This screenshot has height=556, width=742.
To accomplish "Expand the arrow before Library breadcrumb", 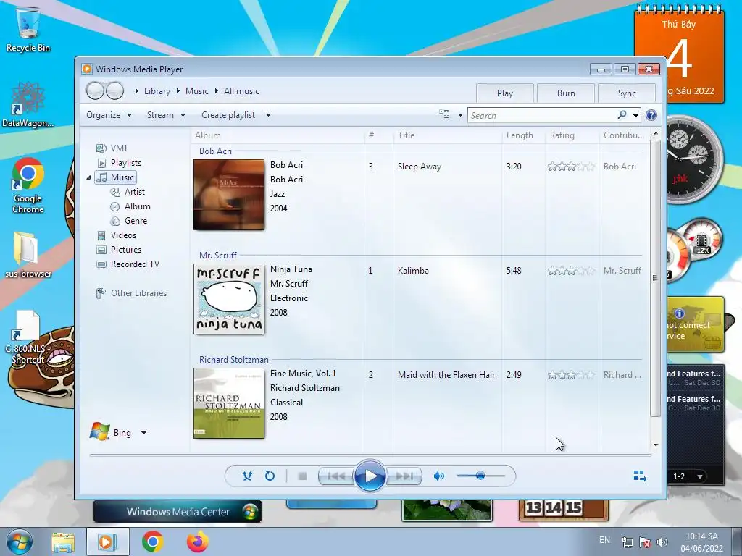I will coord(136,91).
